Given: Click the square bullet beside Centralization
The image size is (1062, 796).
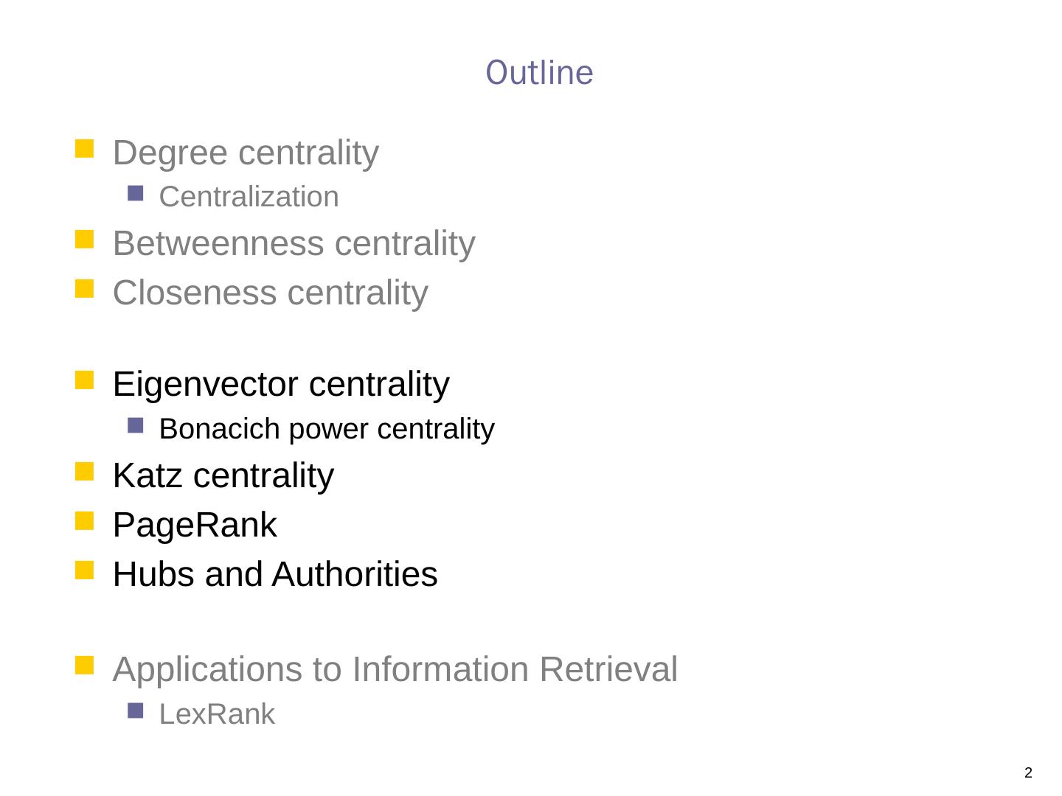Looking at the screenshot, I should [x=135, y=194].
